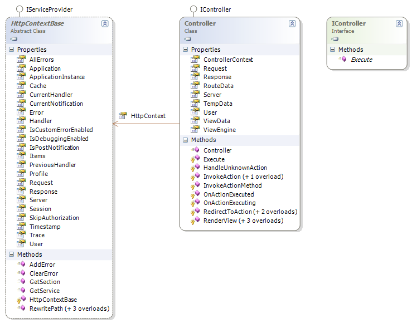Select the AllErrors property icon
The height and width of the screenshot is (323, 412).
[x=21, y=59]
